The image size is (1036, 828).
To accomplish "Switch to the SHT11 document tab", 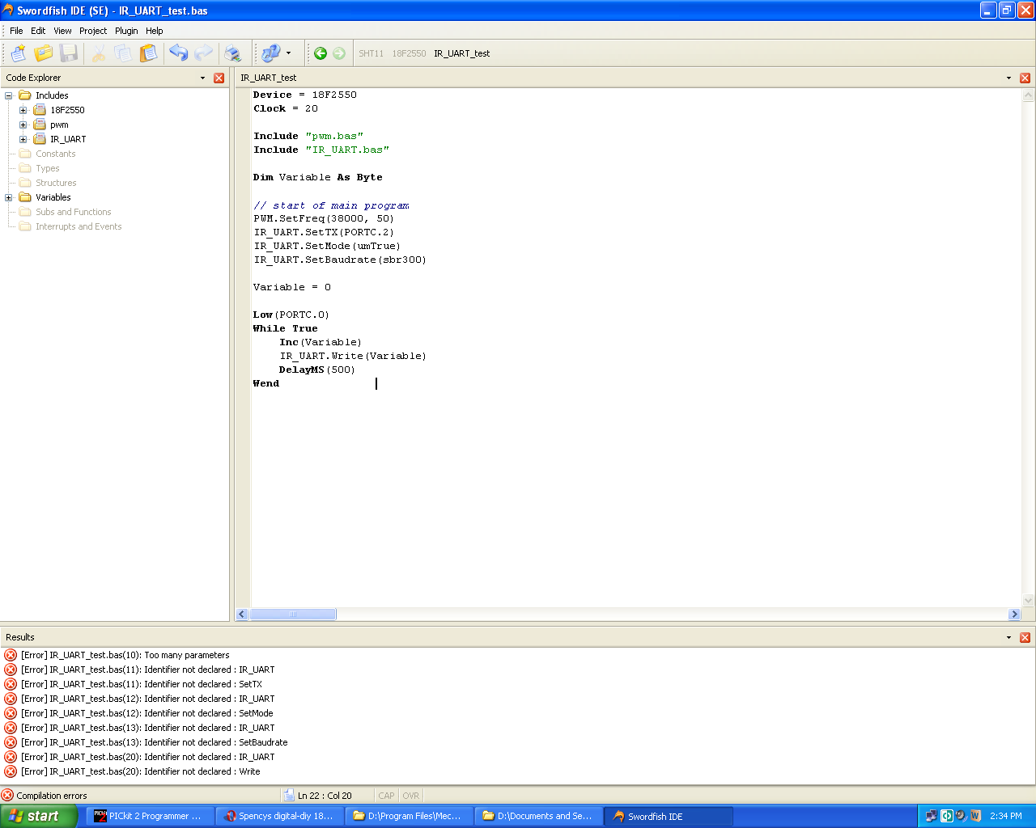I will [x=372, y=53].
